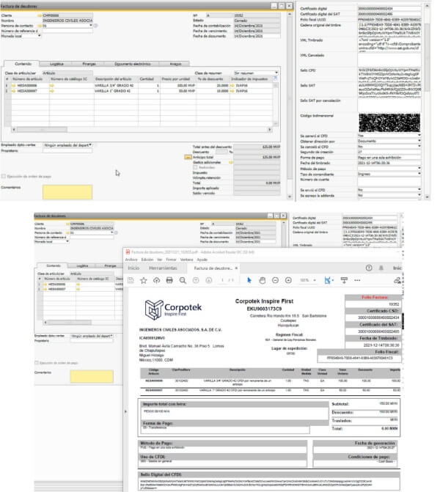440x492 pixels.
Task: Open the notifications bell in Acrobat
Action: (381, 268)
